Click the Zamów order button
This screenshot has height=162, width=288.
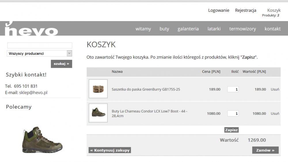(266, 150)
